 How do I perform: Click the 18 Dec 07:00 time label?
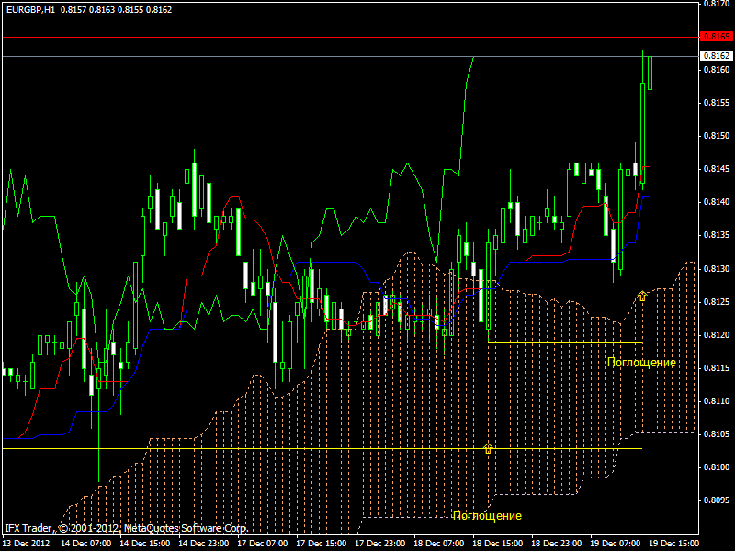pos(438,544)
